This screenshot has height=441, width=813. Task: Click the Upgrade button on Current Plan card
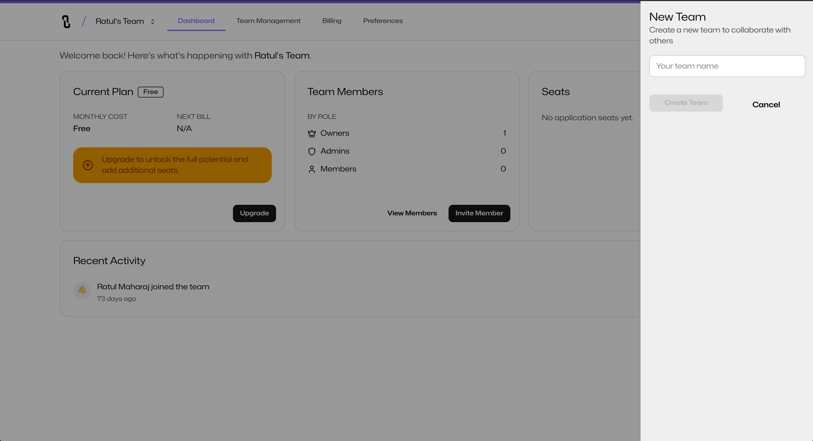click(x=254, y=213)
